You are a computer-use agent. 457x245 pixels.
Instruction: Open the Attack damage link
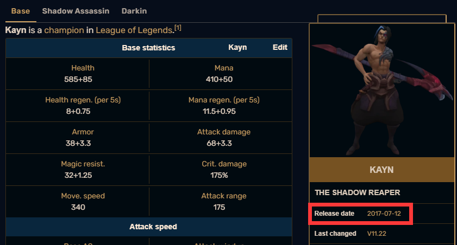[224, 132]
